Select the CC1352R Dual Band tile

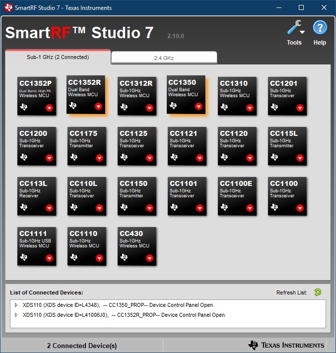coord(86,95)
